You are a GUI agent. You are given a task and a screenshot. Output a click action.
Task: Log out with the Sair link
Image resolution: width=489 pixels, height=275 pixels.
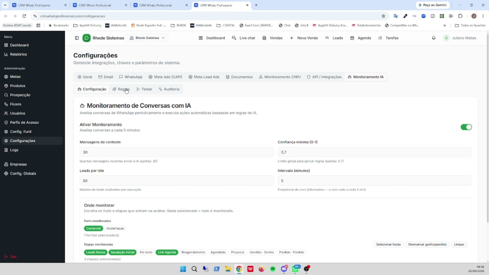click(10, 257)
